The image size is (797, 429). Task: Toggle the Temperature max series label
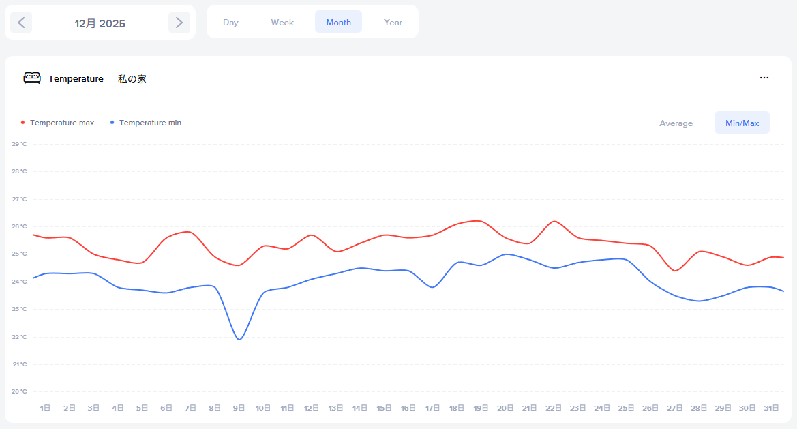point(62,123)
